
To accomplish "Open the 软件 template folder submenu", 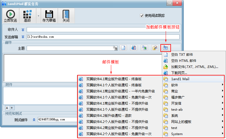I will click(x=193, y=85).
